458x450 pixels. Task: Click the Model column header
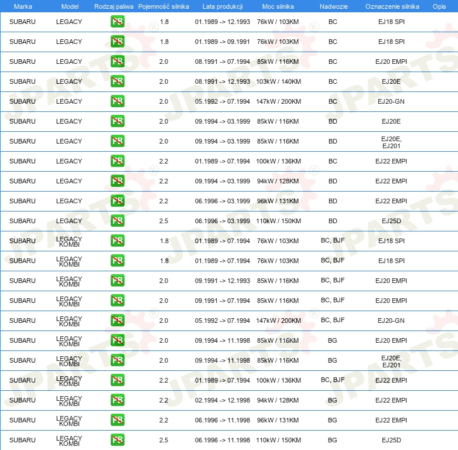click(x=70, y=6)
